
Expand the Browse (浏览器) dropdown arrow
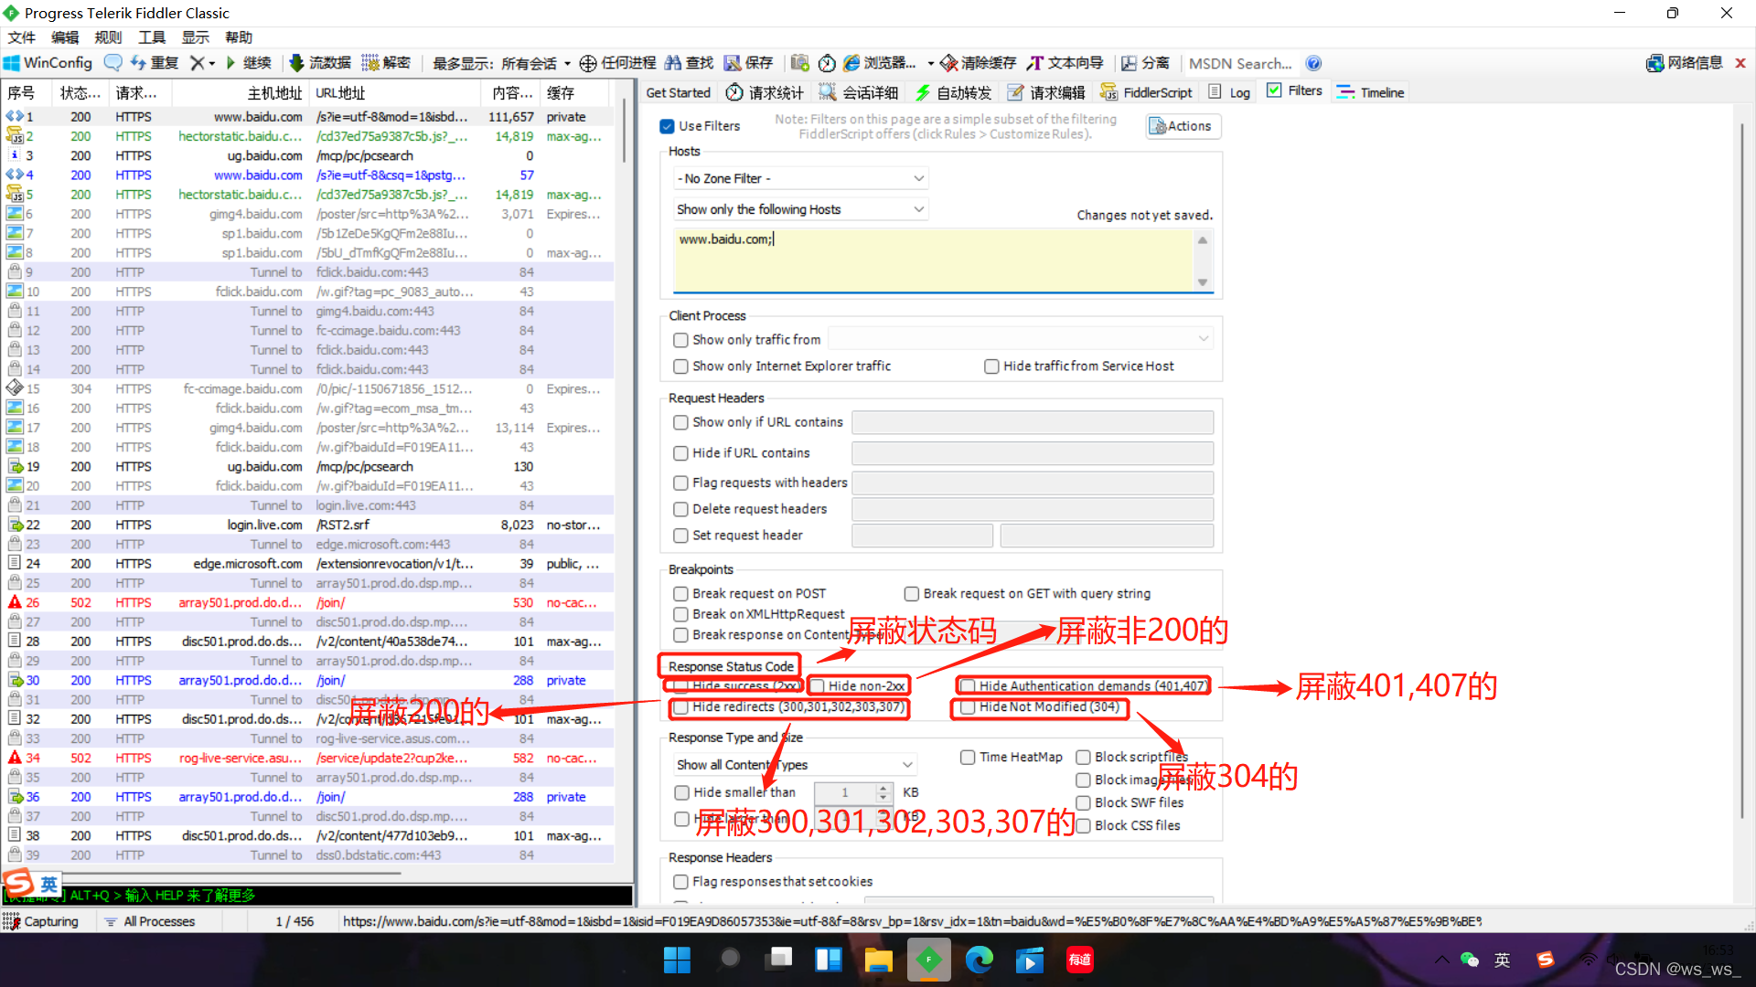point(930,63)
